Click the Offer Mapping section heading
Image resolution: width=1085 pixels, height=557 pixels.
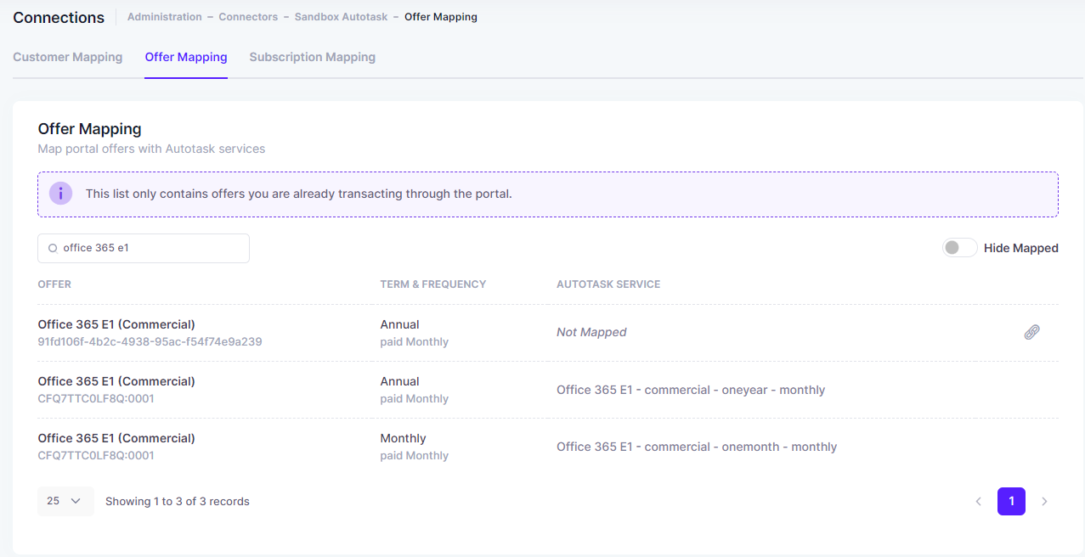pyautogui.click(x=89, y=129)
